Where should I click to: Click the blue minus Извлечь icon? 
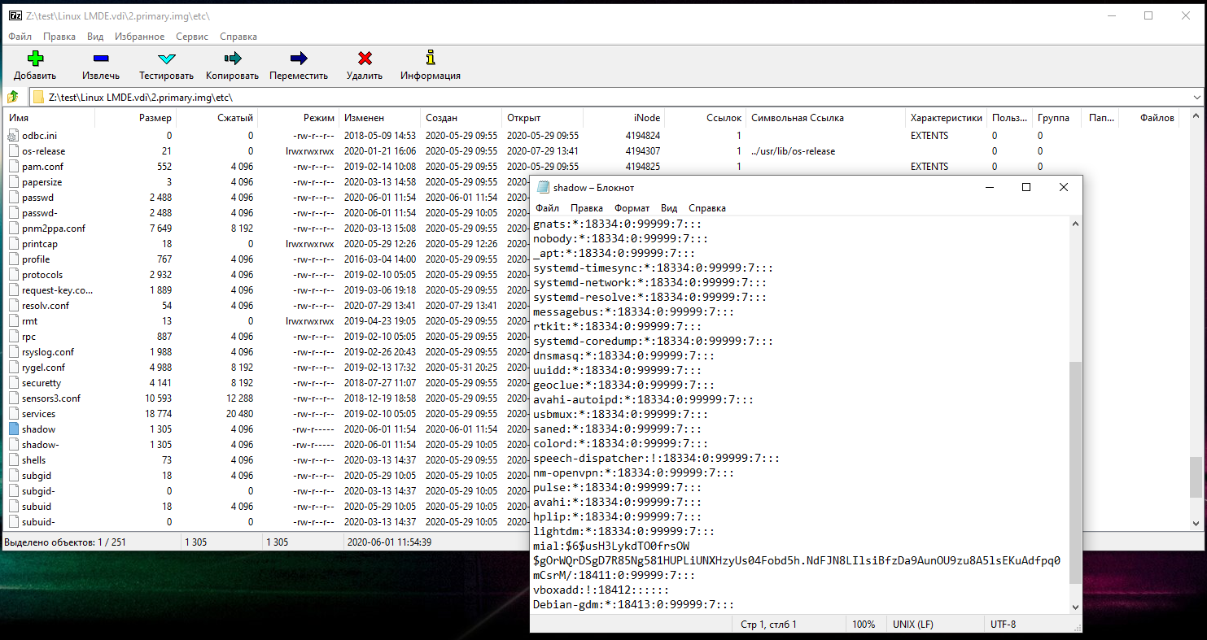click(101, 59)
